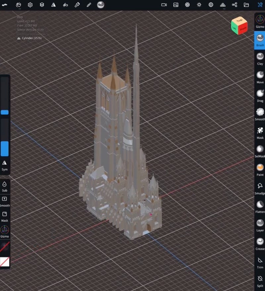This screenshot has width=265, height=291.
Task: Select the Trim tool
Action: pyautogui.click(x=260, y=263)
